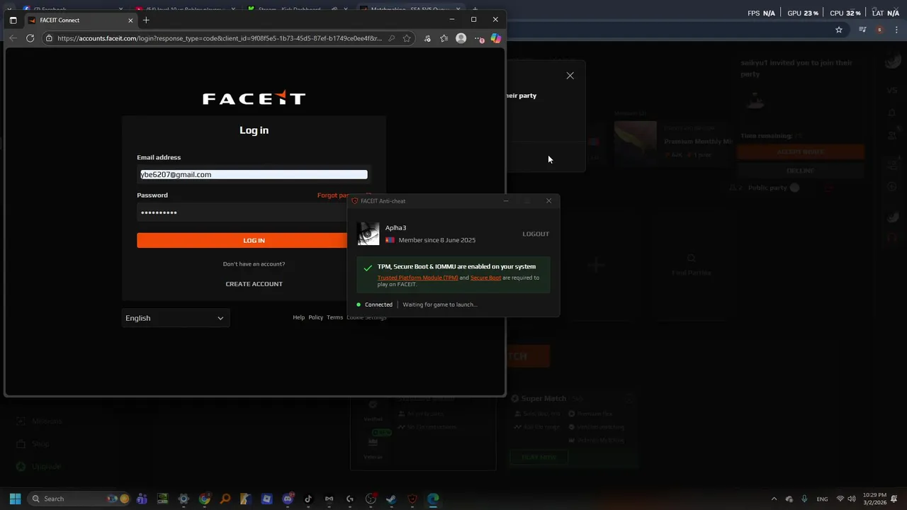907x510 pixels.
Task: Click LOGOUT in FACEIT Anti-cheat
Action: [x=536, y=234]
